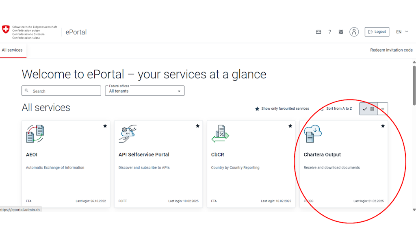
Task: Toggle the favourite star on AEOI
Action: click(105, 126)
